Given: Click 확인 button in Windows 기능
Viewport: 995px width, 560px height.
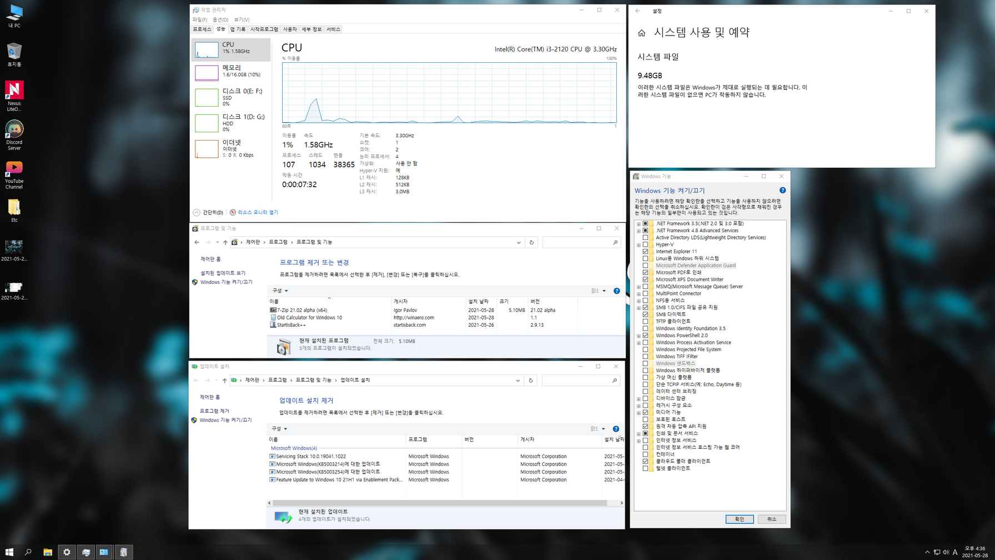Looking at the screenshot, I should tap(740, 519).
